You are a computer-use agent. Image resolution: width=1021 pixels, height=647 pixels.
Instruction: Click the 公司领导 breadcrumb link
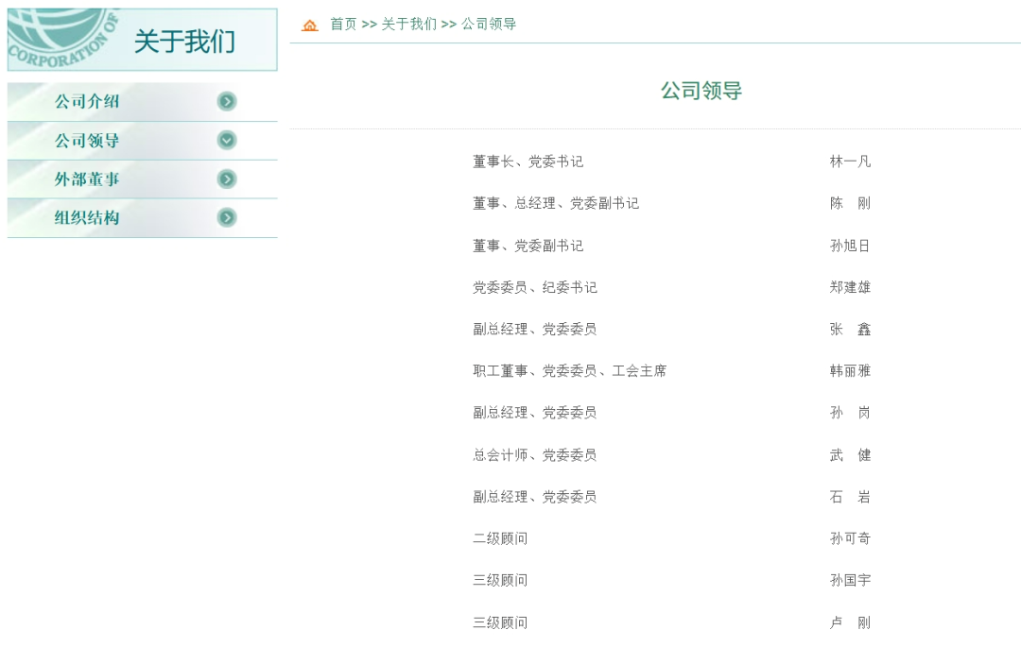(x=489, y=25)
